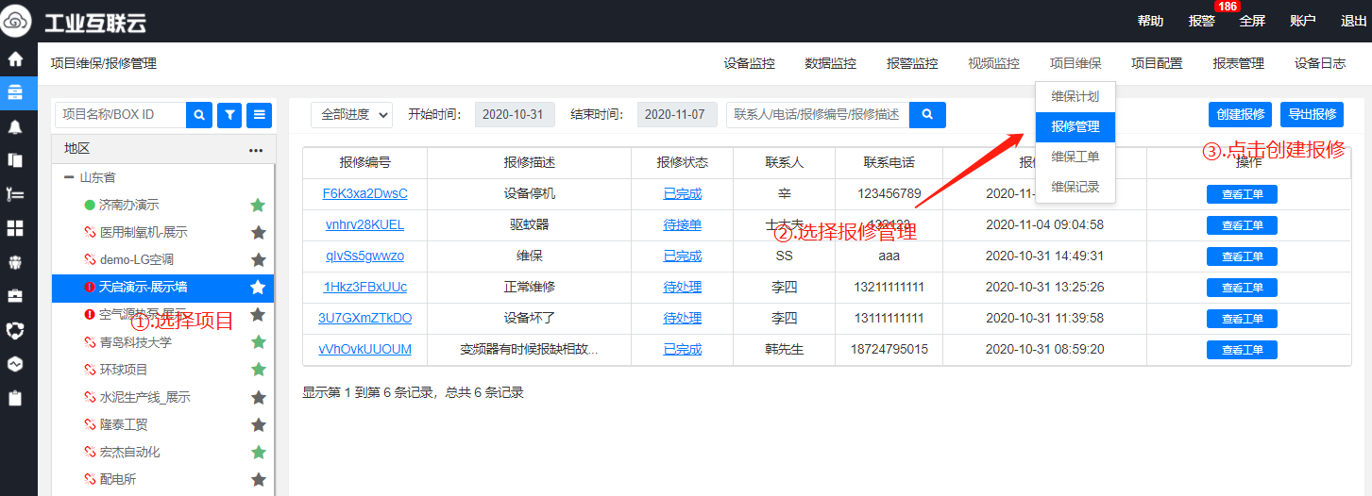Toggle favorite star for 青岛科技大学
1372x496 pixels.
(x=258, y=342)
